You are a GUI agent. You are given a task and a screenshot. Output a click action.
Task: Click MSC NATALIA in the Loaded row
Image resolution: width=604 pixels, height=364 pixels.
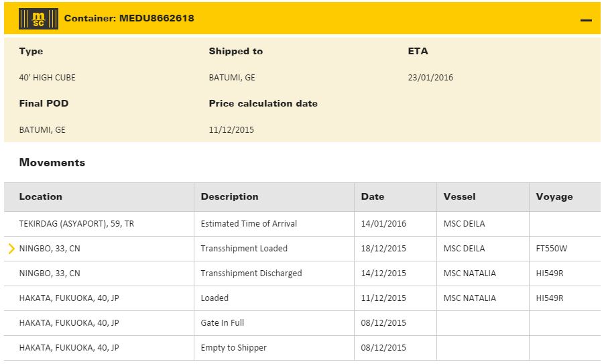[x=470, y=298]
